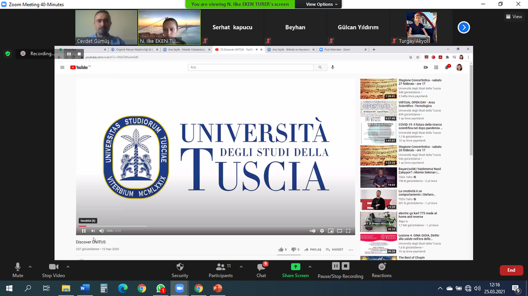Show next participants with blue arrow
Screen dimensions: 528x296
(464, 27)
